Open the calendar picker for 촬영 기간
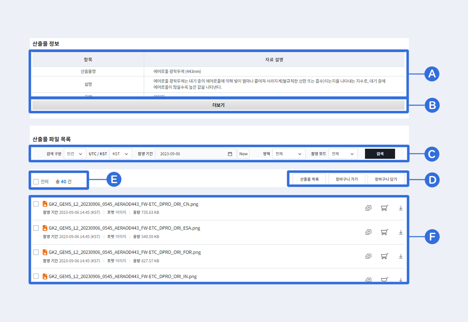The width and height of the screenshot is (468, 322). click(230, 153)
